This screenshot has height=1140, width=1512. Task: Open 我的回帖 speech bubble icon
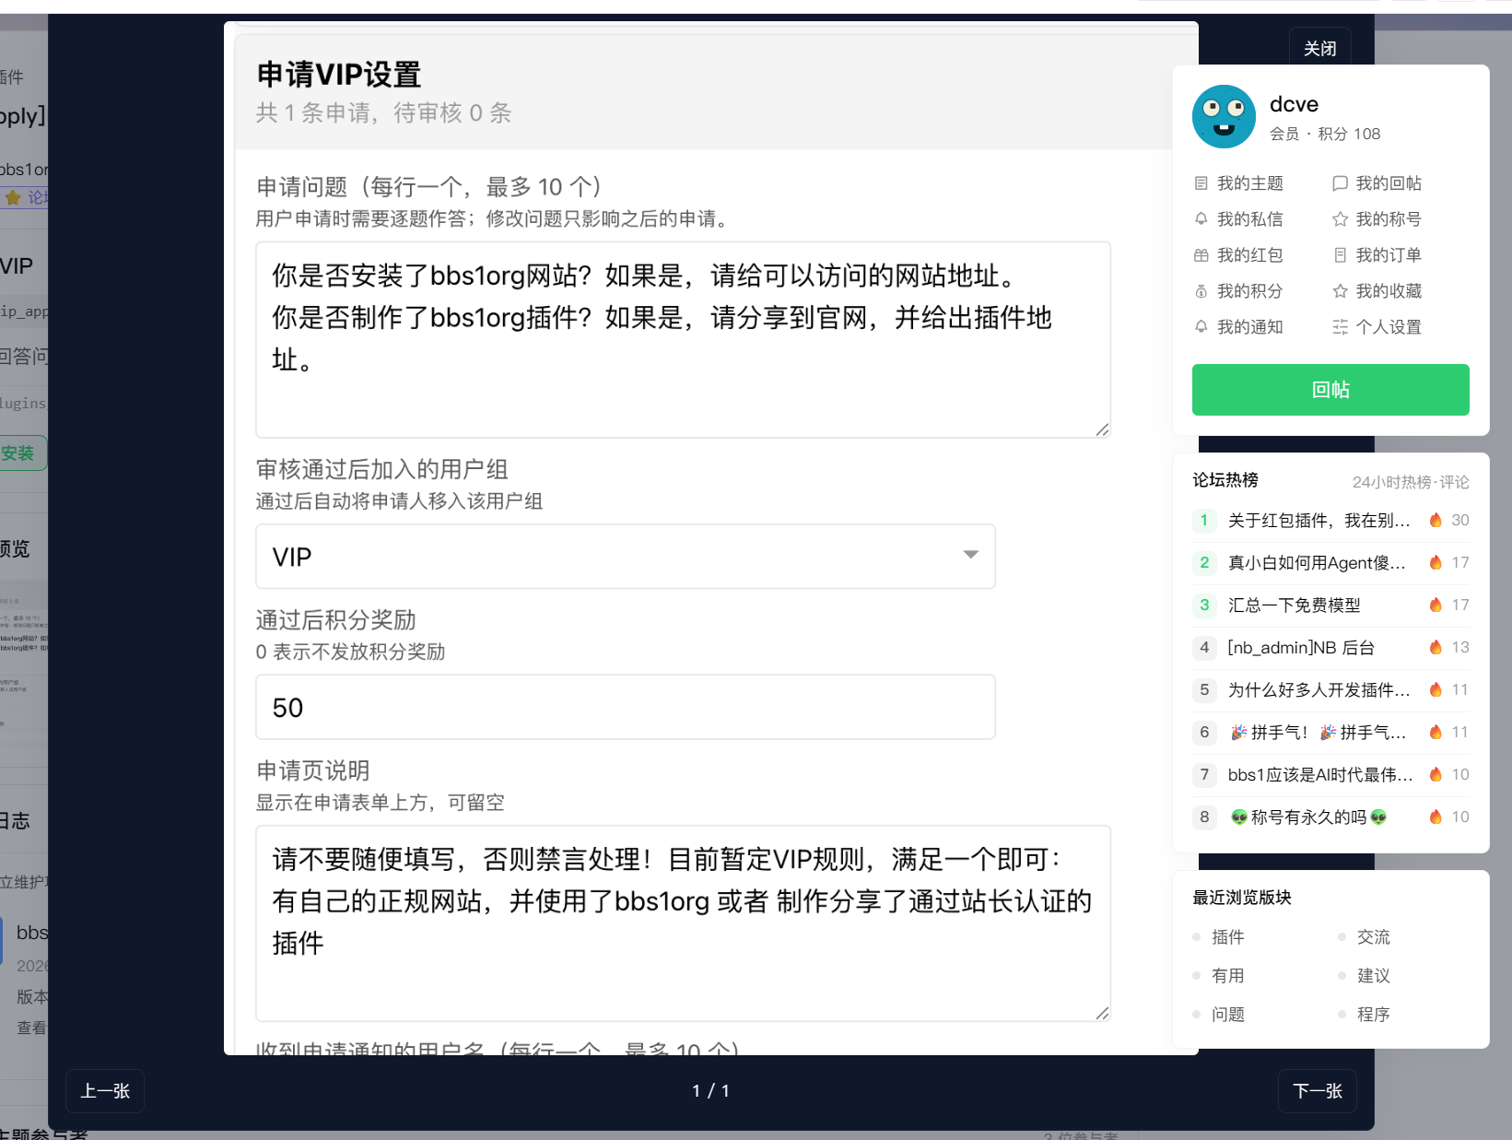1340,183
